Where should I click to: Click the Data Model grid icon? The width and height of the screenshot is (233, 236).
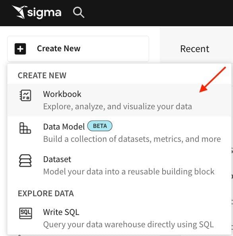click(x=25, y=128)
